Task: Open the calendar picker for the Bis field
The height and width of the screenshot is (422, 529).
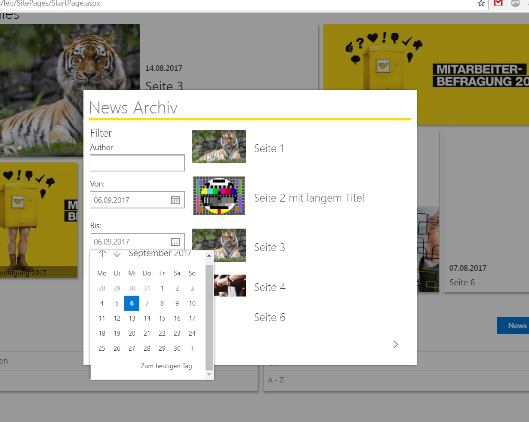Action: tap(175, 241)
